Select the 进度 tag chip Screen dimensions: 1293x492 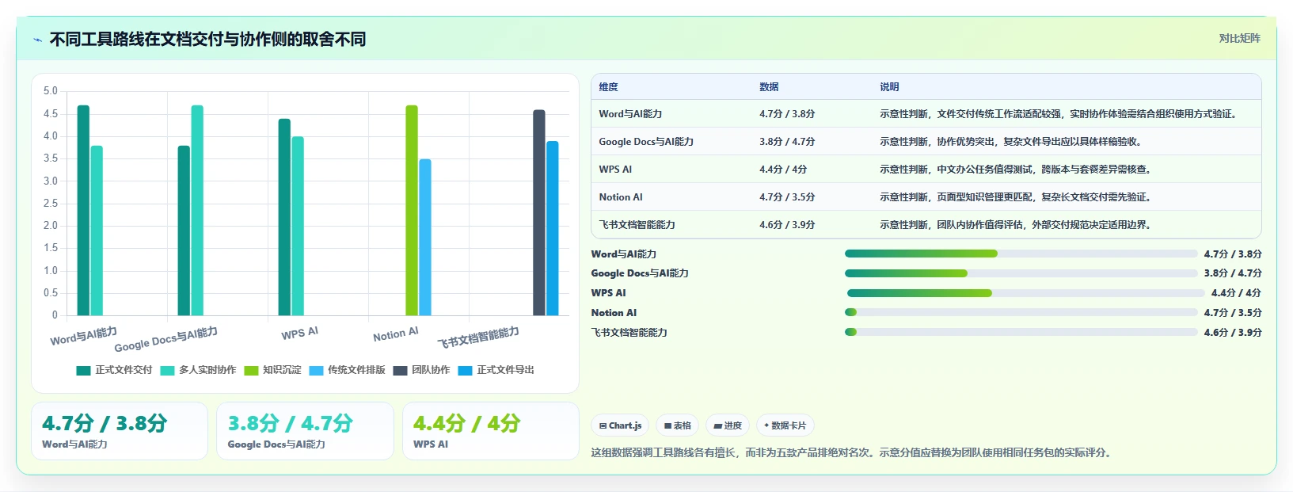(728, 425)
